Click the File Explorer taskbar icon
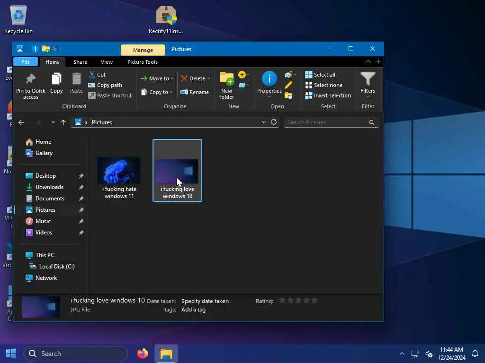 coord(166,354)
